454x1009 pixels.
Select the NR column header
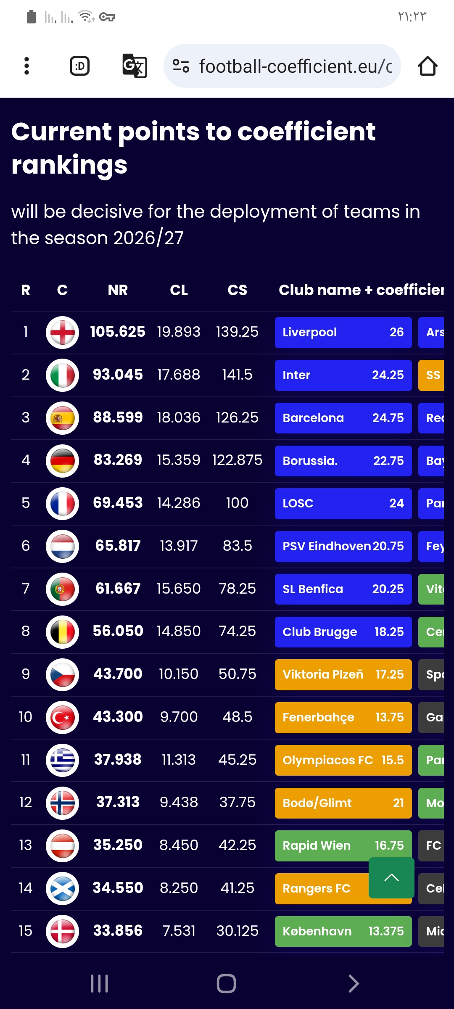[x=118, y=290]
